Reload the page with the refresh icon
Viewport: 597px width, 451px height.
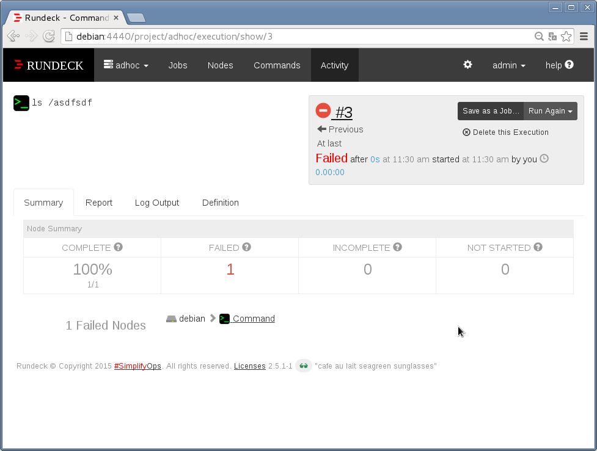tap(49, 36)
